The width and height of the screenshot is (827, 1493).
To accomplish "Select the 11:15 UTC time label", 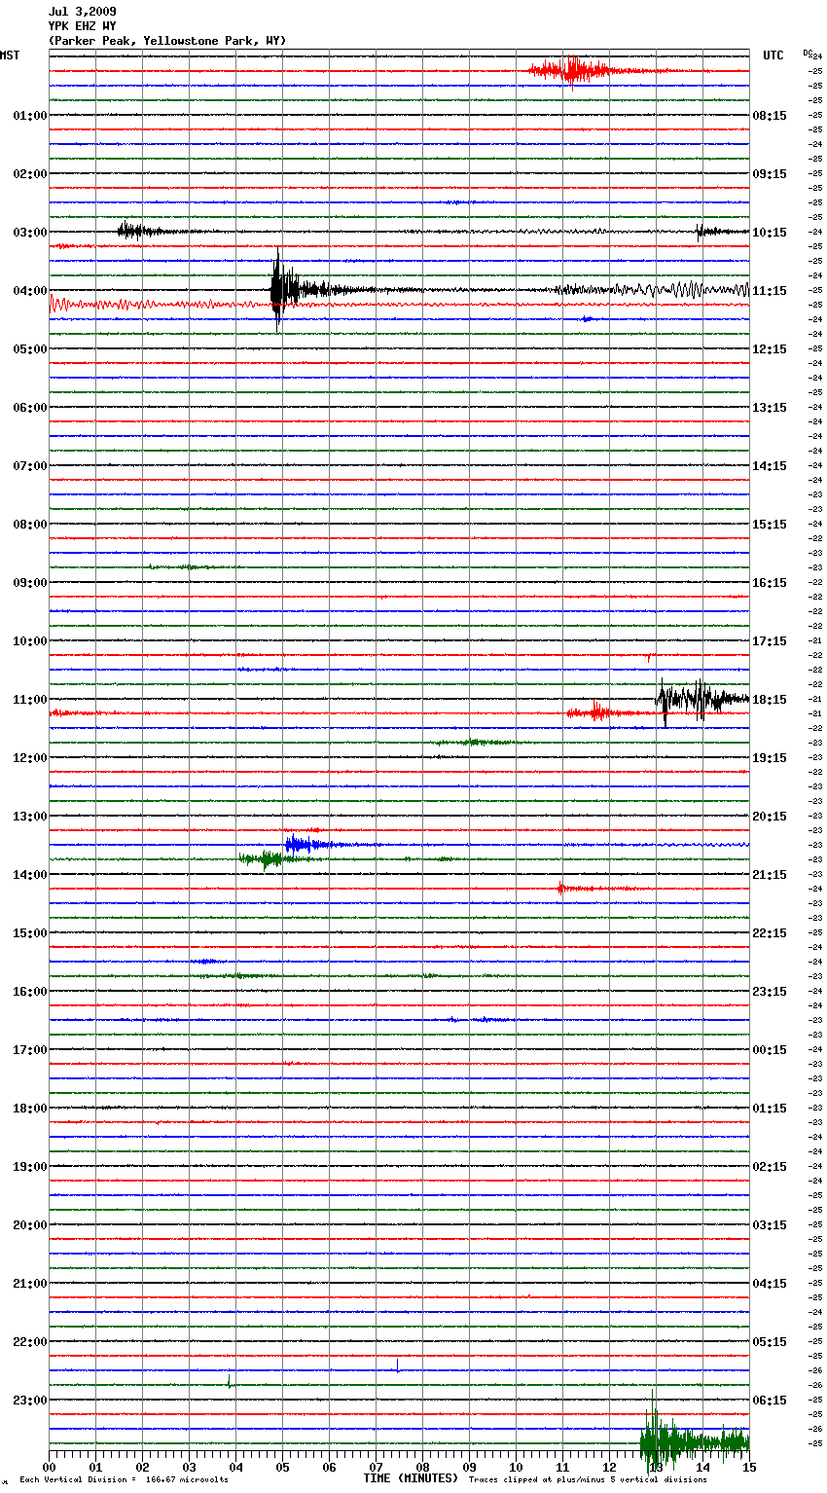I will (x=770, y=290).
